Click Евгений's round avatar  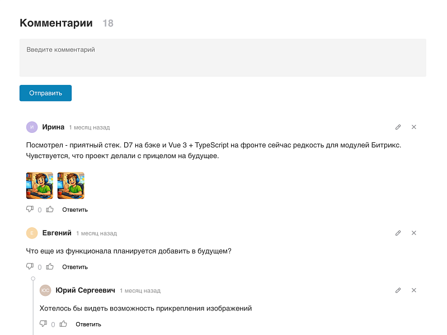pyautogui.click(x=32, y=233)
